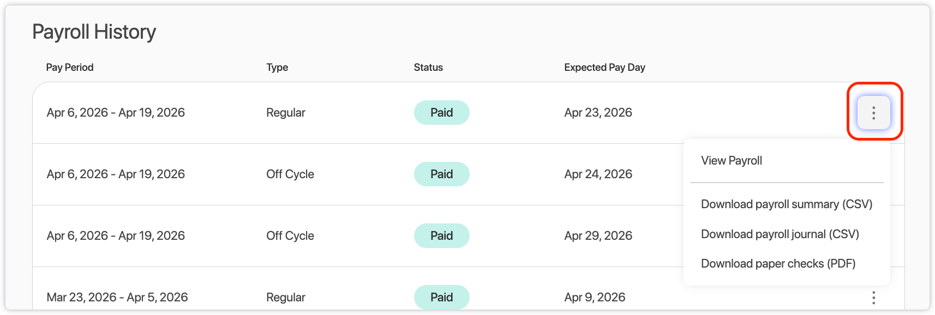Download payroll summary (CSV)
This screenshot has width=935, height=315.
(786, 204)
